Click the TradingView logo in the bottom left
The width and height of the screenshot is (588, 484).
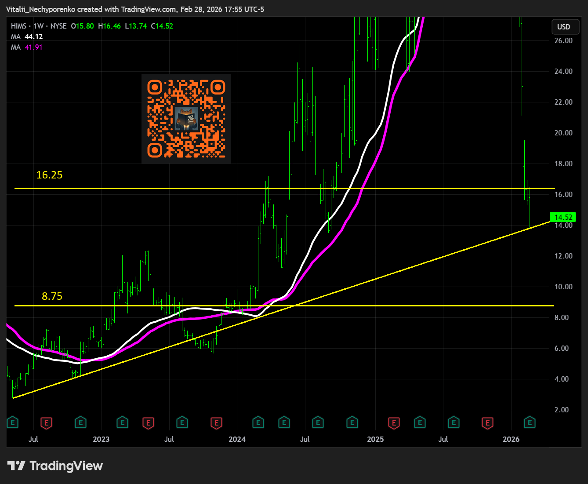[55, 466]
